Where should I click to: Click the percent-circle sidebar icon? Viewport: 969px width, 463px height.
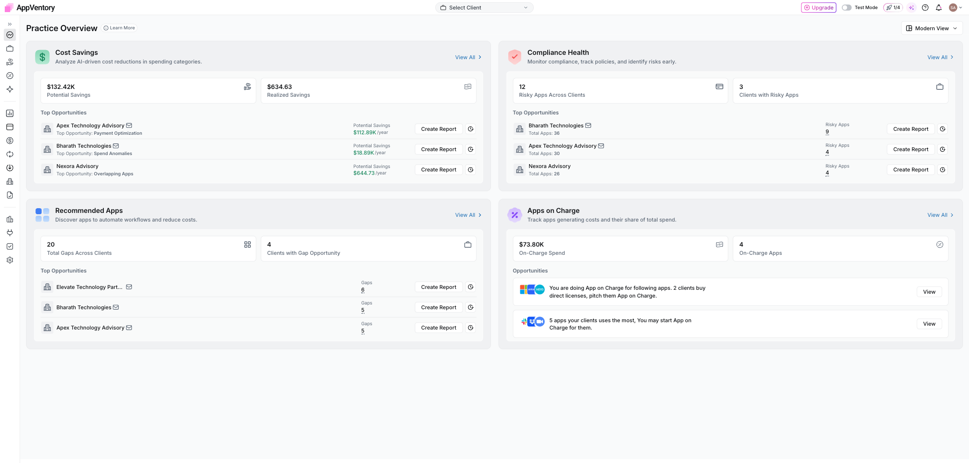10,76
